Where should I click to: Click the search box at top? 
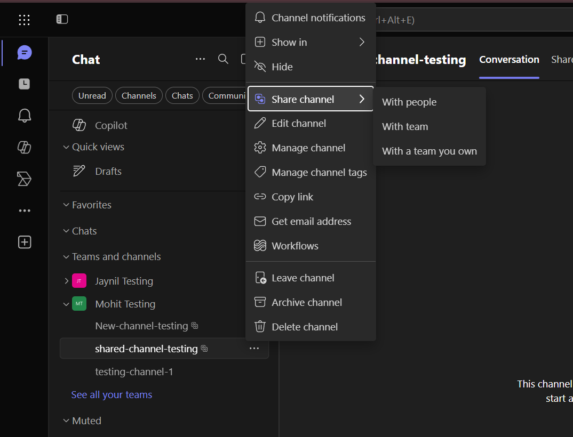pos(474,20)
